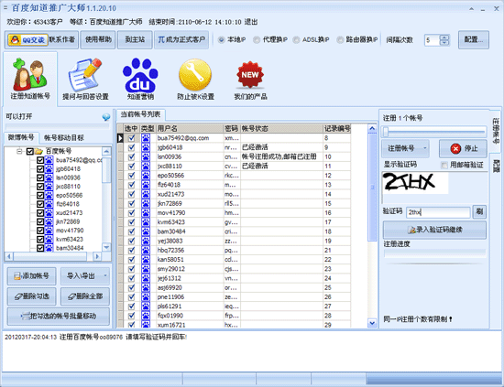Click the tree panel scroll down arrow

click(106, 247)
